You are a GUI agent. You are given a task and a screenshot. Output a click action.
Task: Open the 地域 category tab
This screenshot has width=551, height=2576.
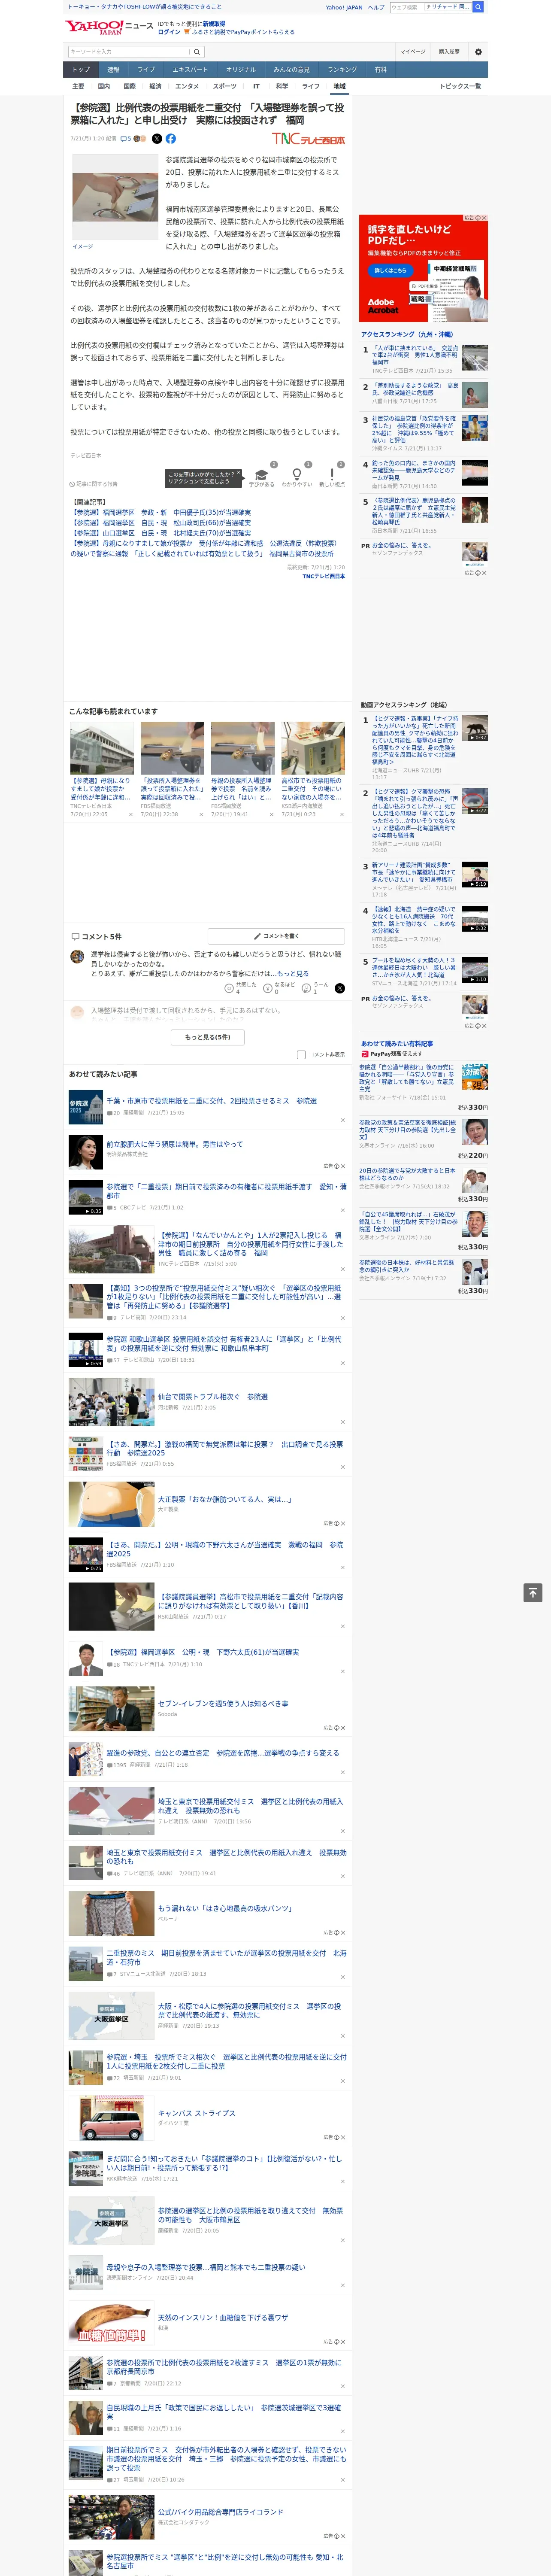339,86
